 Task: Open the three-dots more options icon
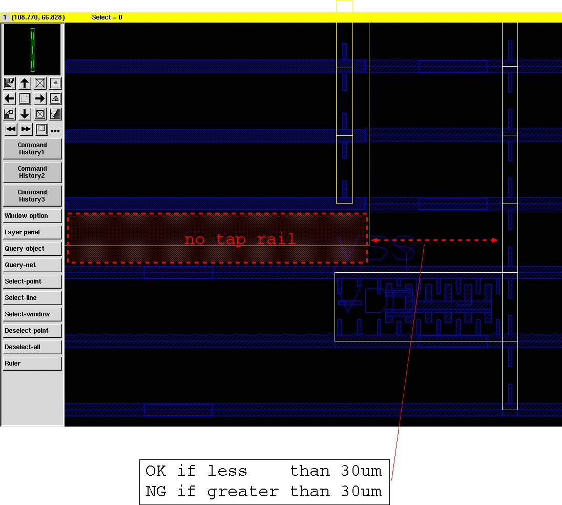coord(56,131)
